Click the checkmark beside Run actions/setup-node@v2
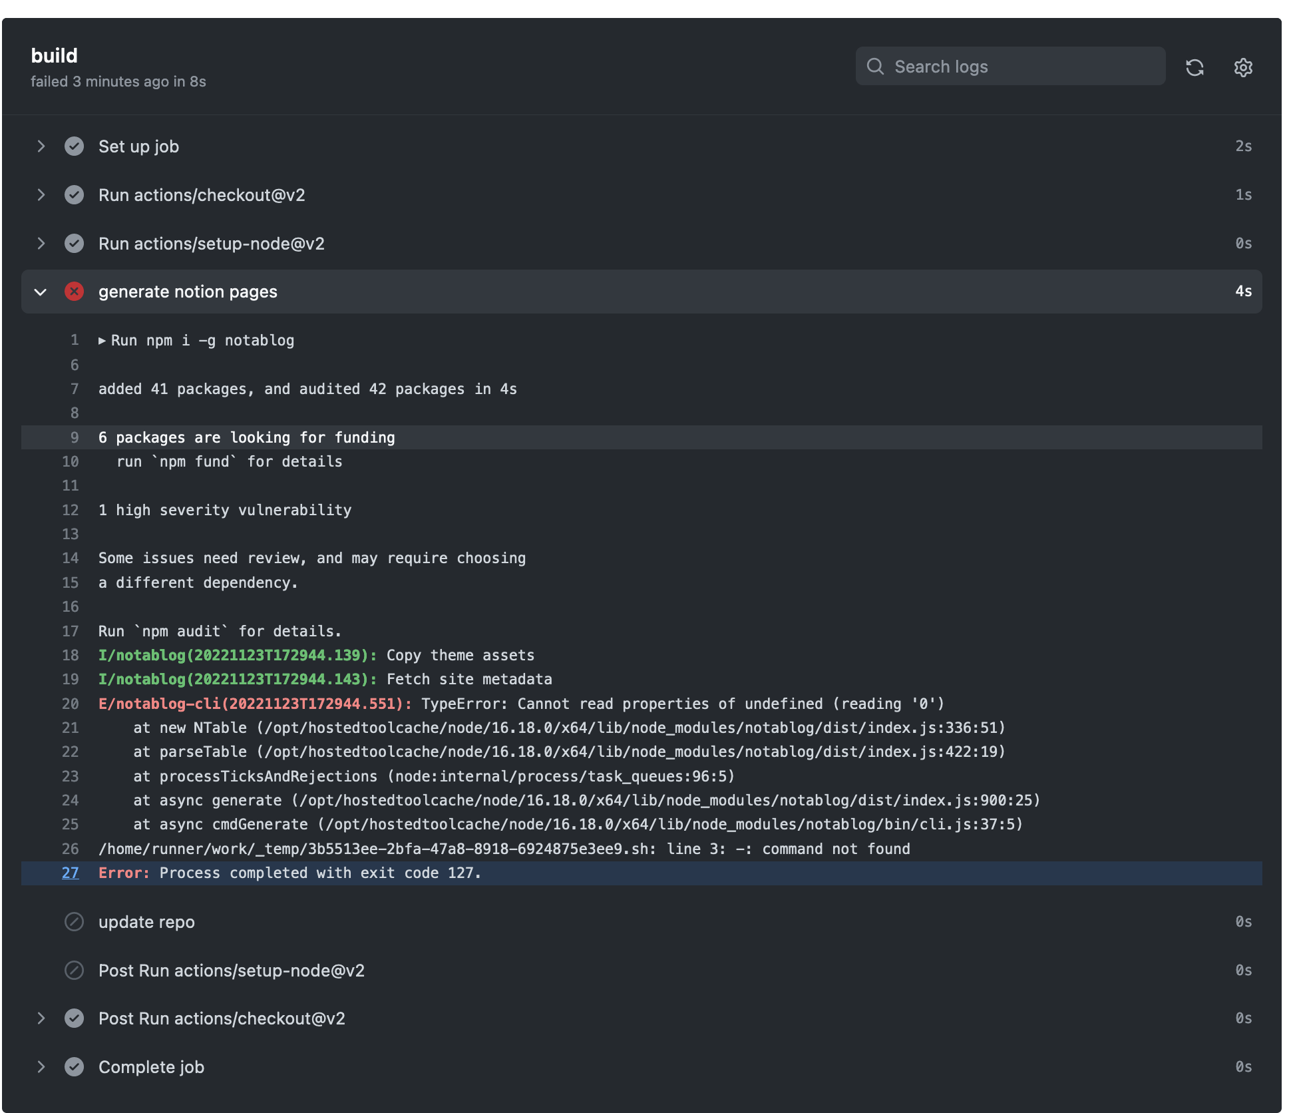The width and height of the screenshot is (1291, 1113). [74, 243]
